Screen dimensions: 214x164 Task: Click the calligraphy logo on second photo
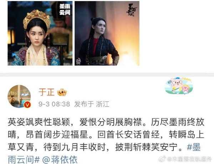(131, 10)
